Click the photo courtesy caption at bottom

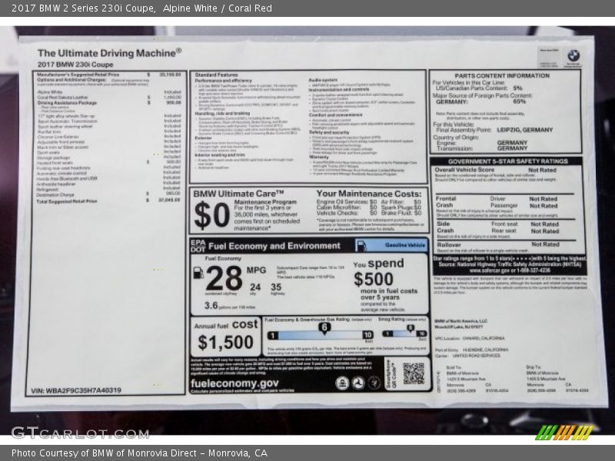tap(139, 453)
